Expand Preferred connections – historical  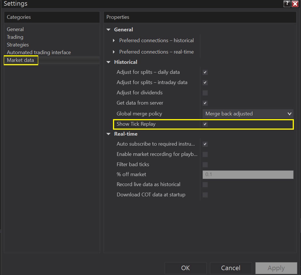tap(114, 40)
